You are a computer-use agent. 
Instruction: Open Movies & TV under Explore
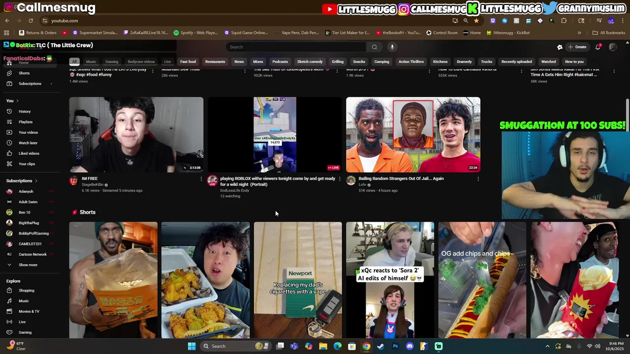pos(29,311)
